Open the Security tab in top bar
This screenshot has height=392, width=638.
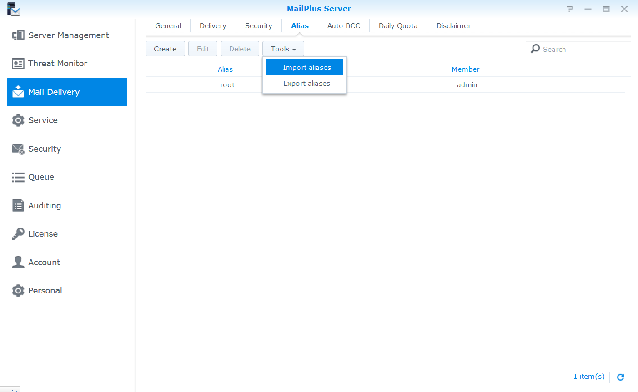[258, 26]
